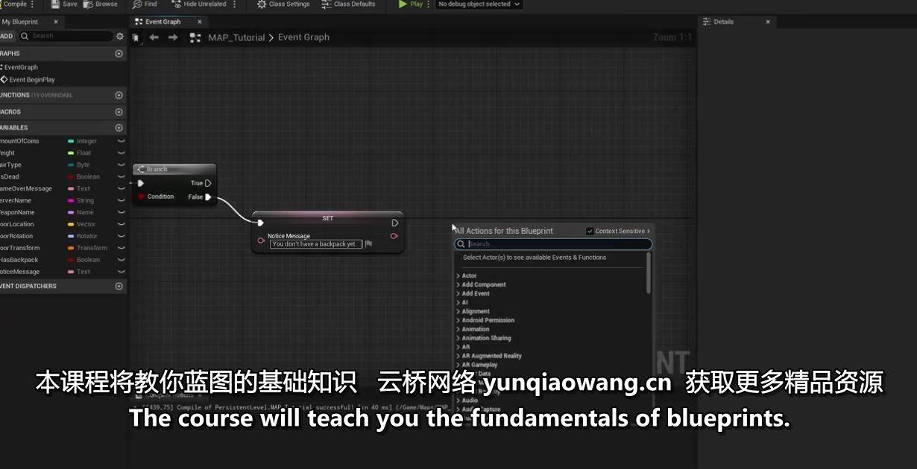Click the Add button in My Blueprint
Screen dimensions: 917x469
(x=7, y=36)
